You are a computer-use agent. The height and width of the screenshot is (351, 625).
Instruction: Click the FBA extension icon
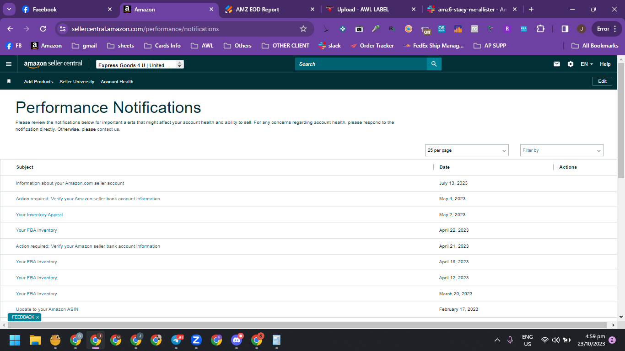pyautogui.click(x=524, y=29)
